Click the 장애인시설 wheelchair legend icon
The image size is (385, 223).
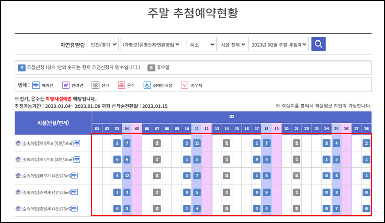[147, 85]
